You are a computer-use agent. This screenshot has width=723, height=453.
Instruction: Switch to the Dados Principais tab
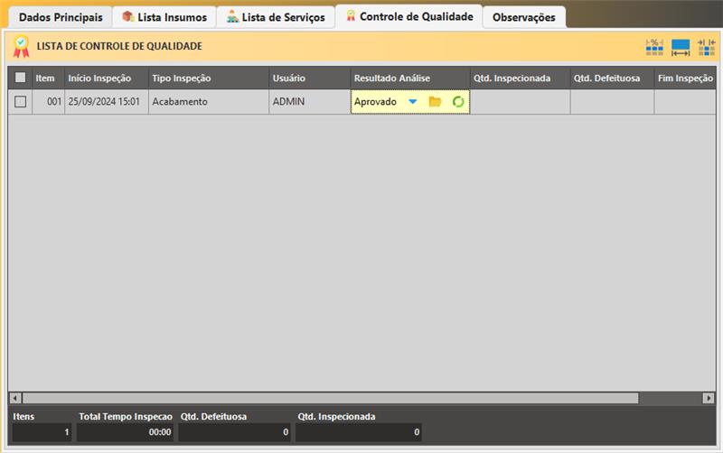pyautogui.click(x=61, y=17)
